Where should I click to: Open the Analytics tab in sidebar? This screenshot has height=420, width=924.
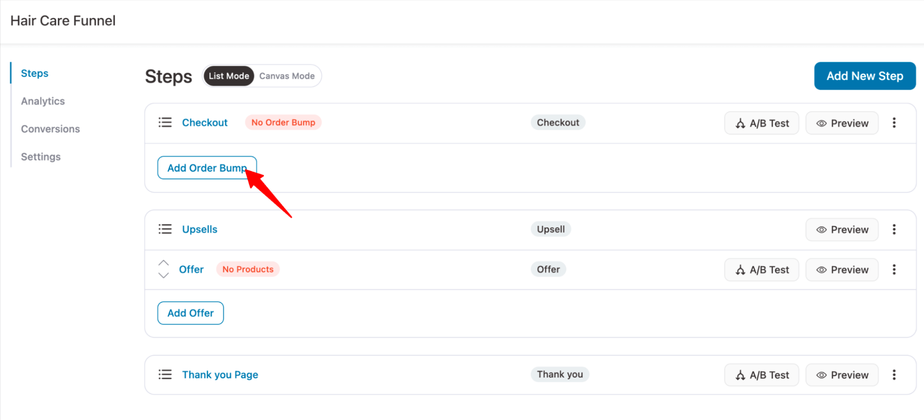(43, 101)
